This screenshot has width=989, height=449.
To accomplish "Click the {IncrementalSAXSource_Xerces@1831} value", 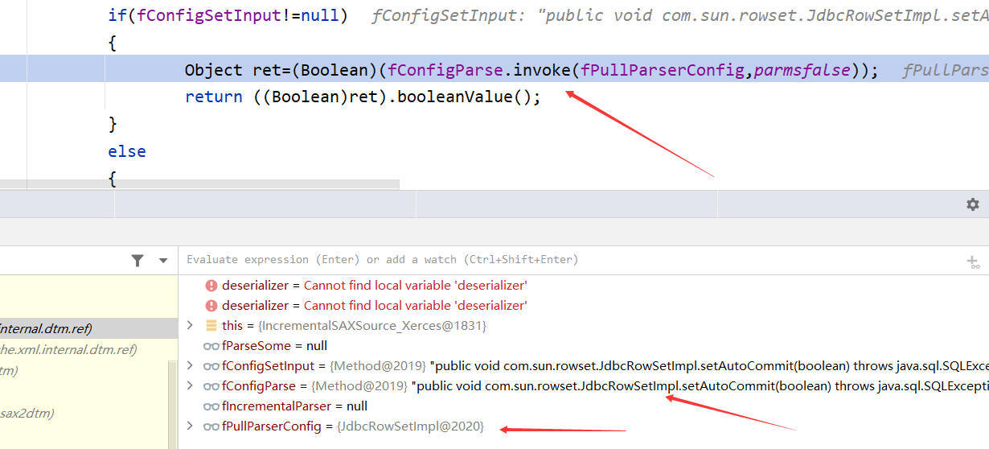I will 371,326.
